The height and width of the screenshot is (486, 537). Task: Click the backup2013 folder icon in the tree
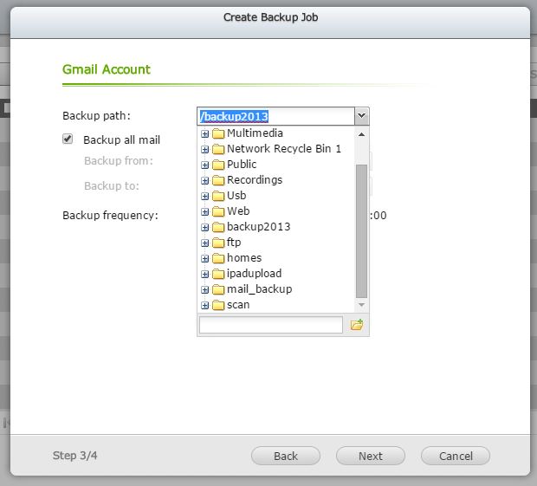click(x=218, y=227)
